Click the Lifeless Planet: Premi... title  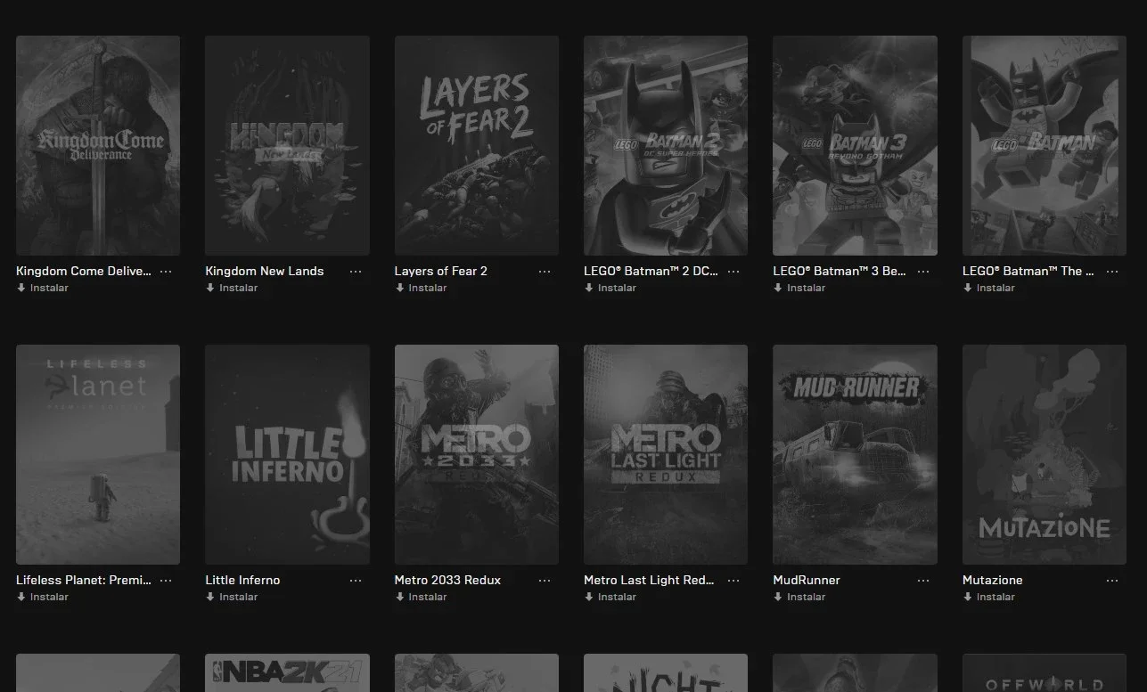point(84,580)
